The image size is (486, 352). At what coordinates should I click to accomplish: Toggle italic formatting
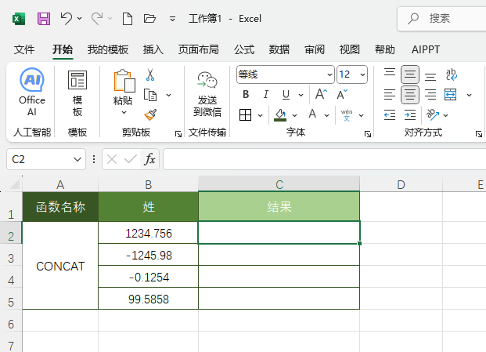point(266,94)
